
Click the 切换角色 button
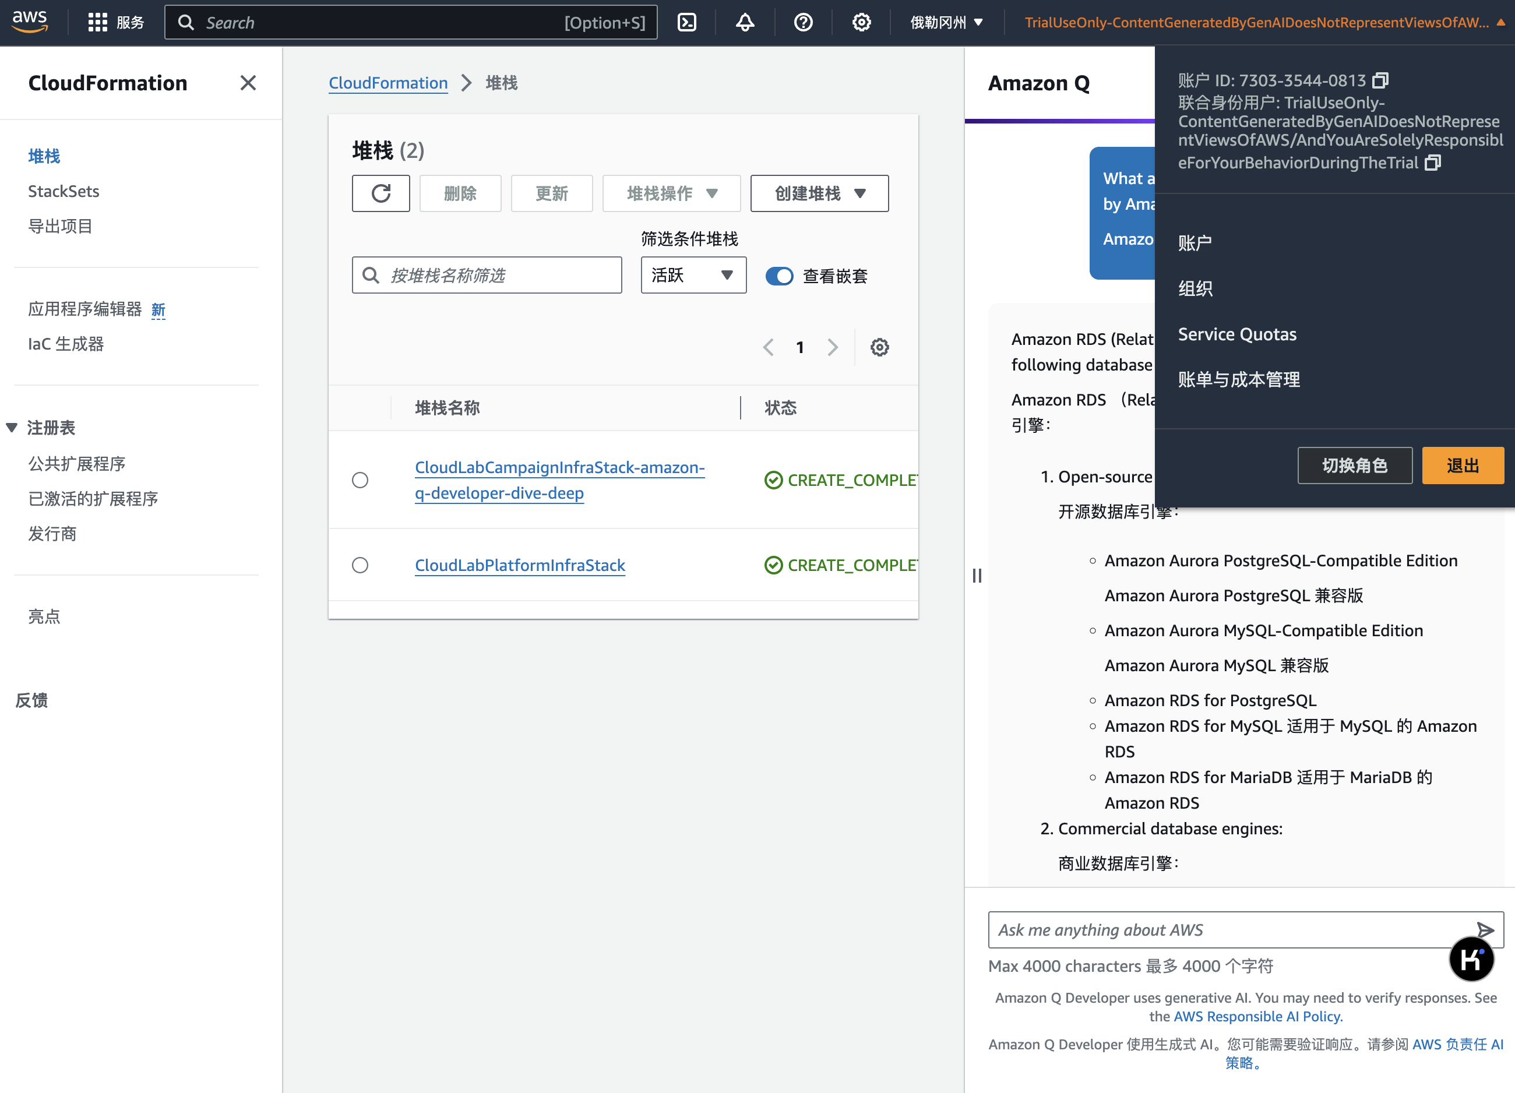(x=1355, y=466)
